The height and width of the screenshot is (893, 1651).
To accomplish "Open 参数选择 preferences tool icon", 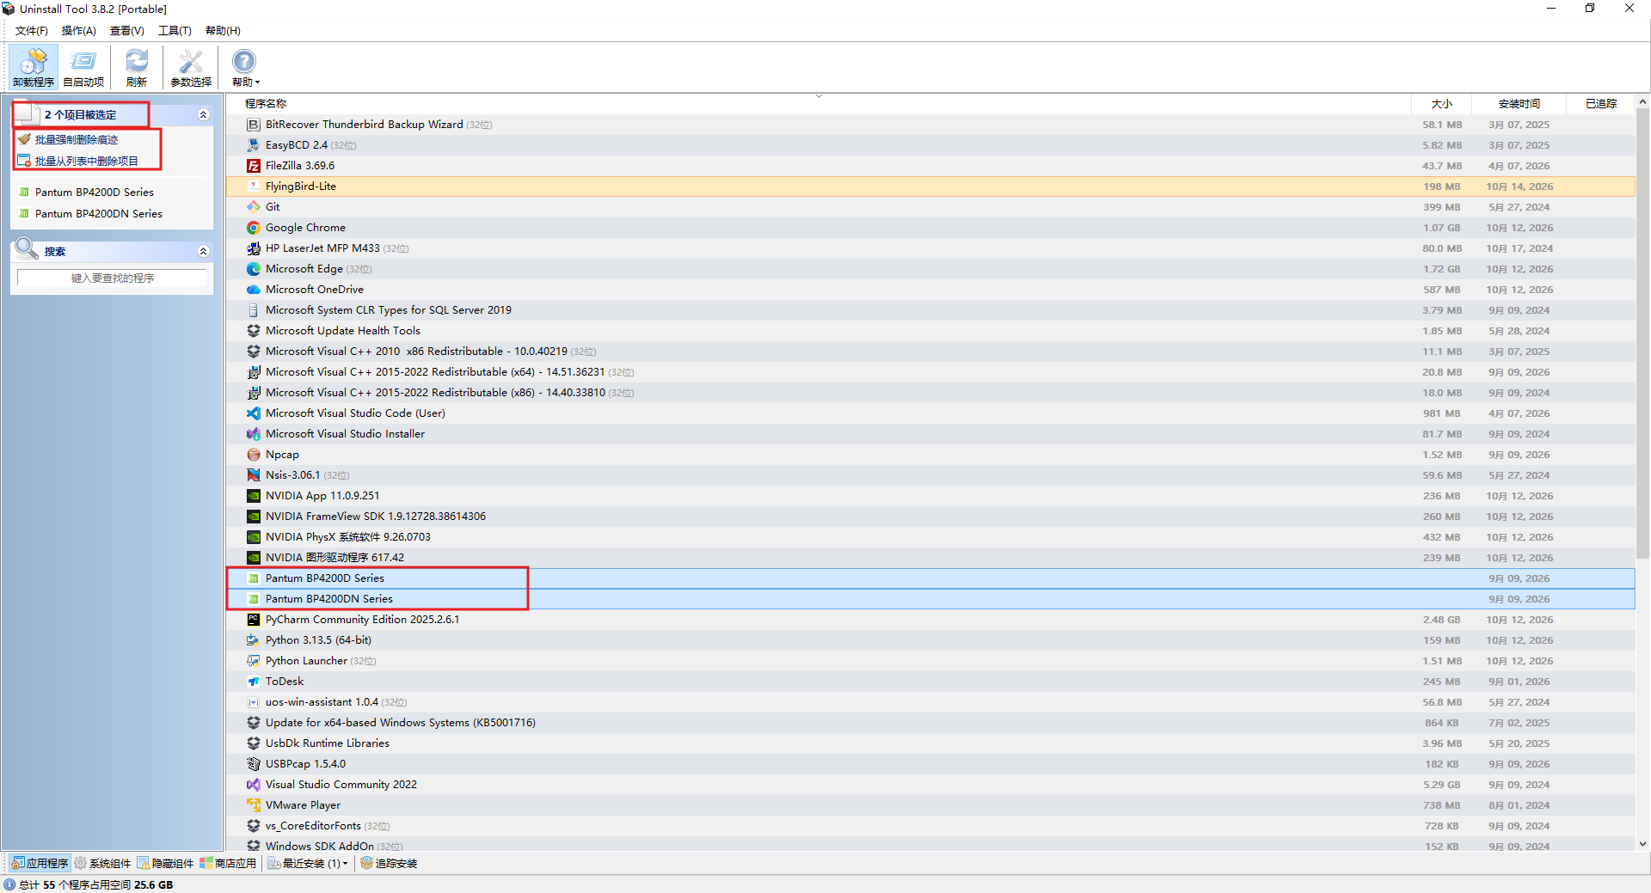I will pyautogui.click(x=191, y=67).
